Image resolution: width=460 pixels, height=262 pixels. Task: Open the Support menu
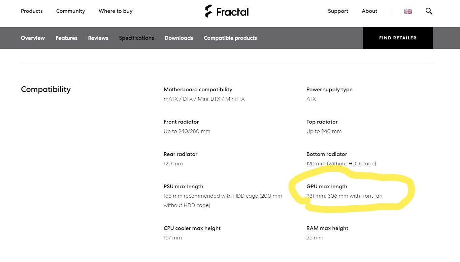[x=338, y=11]
